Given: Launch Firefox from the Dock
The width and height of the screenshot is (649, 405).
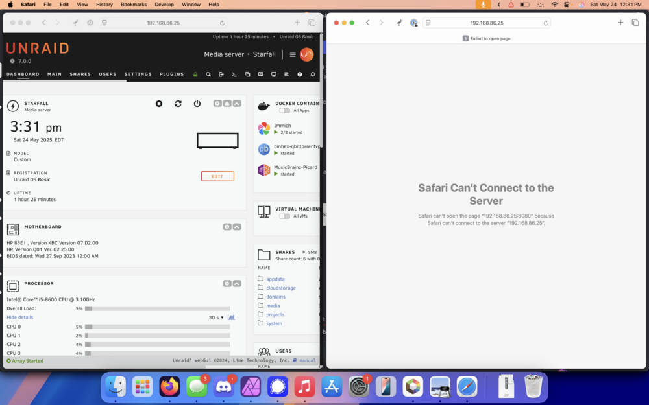Looking at the screenshot, I should [x=169, y=387].
